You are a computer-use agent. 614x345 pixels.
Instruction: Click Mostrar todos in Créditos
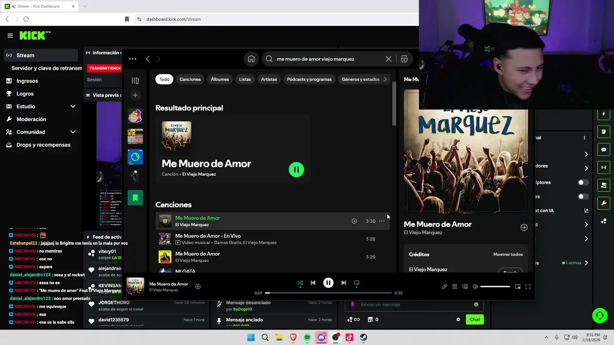pyautogui.click(x=508, y=254)
